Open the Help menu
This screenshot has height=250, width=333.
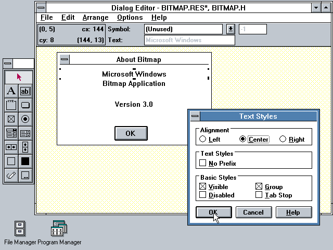pyautogui.click(x=159, y=17)
